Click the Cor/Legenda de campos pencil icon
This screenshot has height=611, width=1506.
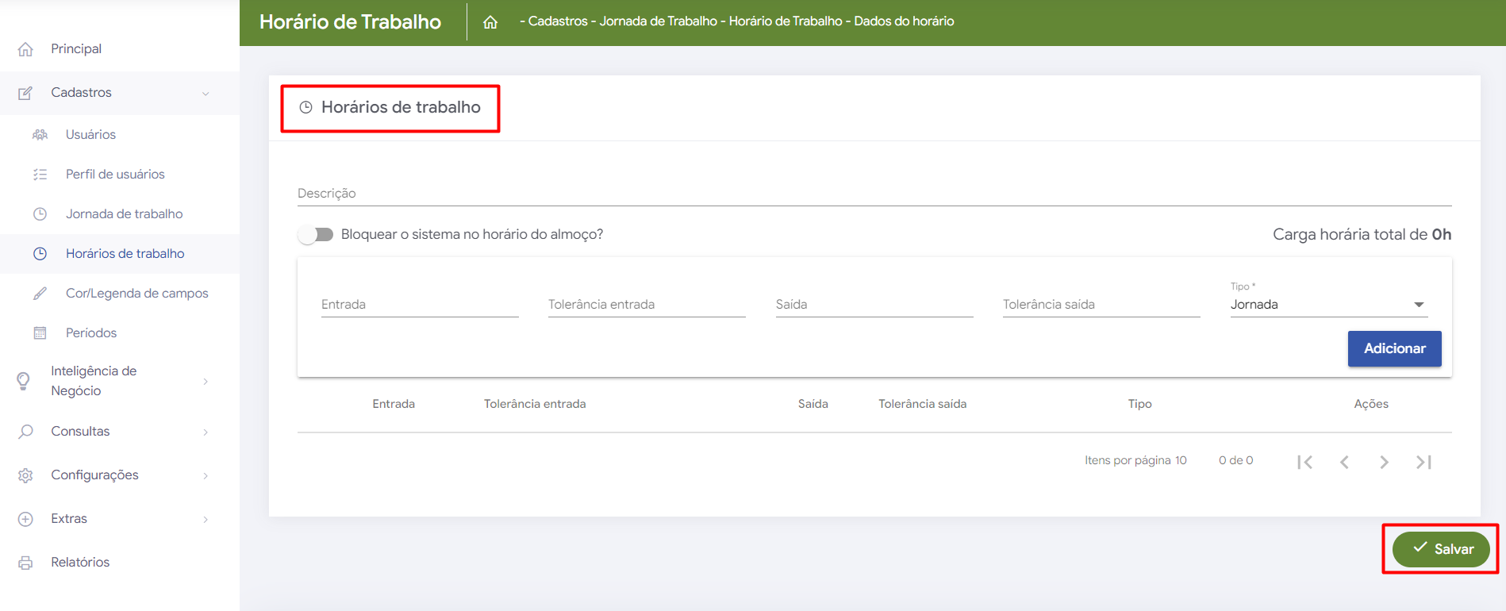[40, 294]
